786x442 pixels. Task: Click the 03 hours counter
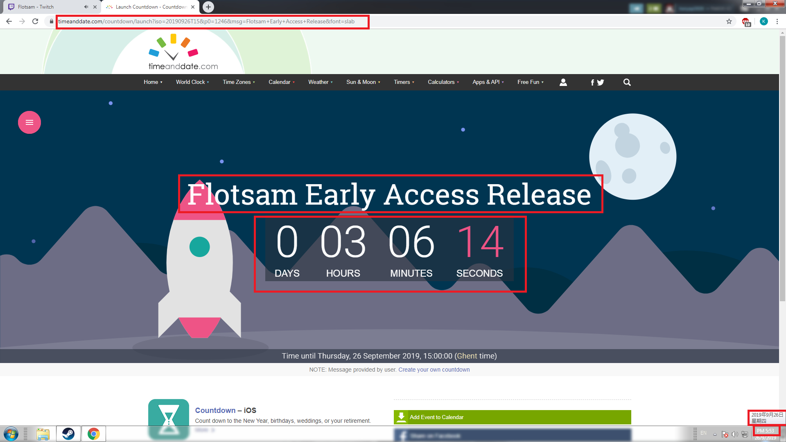click(x=343, y=242)
